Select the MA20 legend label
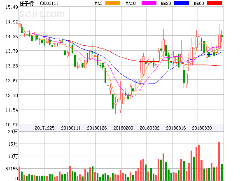The width and height of the screenshot is (247, 181). tap(166, 3)
